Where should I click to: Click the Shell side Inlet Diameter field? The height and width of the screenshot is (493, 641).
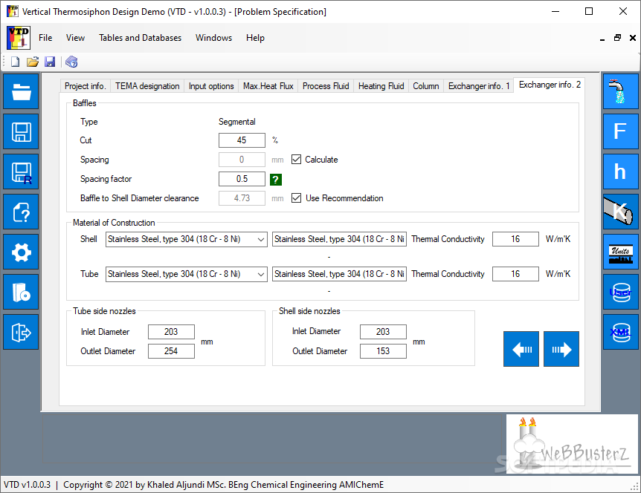click(383, 332)
